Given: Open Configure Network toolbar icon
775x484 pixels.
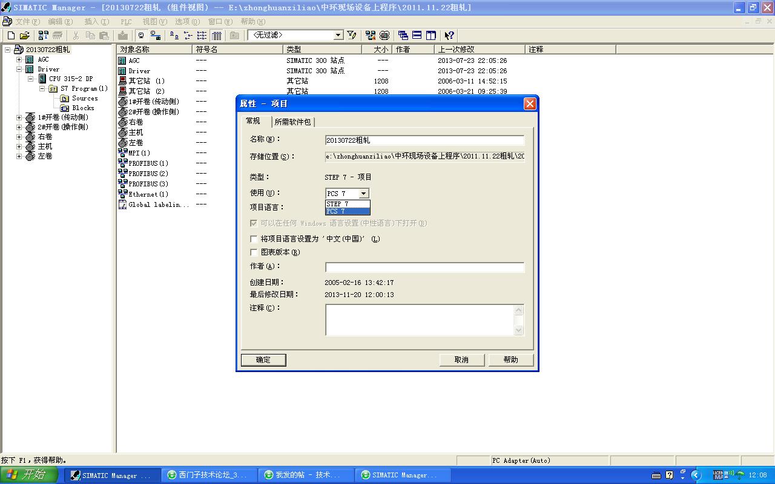Looking at the screenshot, I should pyautogui.click(x=371, y=36).
